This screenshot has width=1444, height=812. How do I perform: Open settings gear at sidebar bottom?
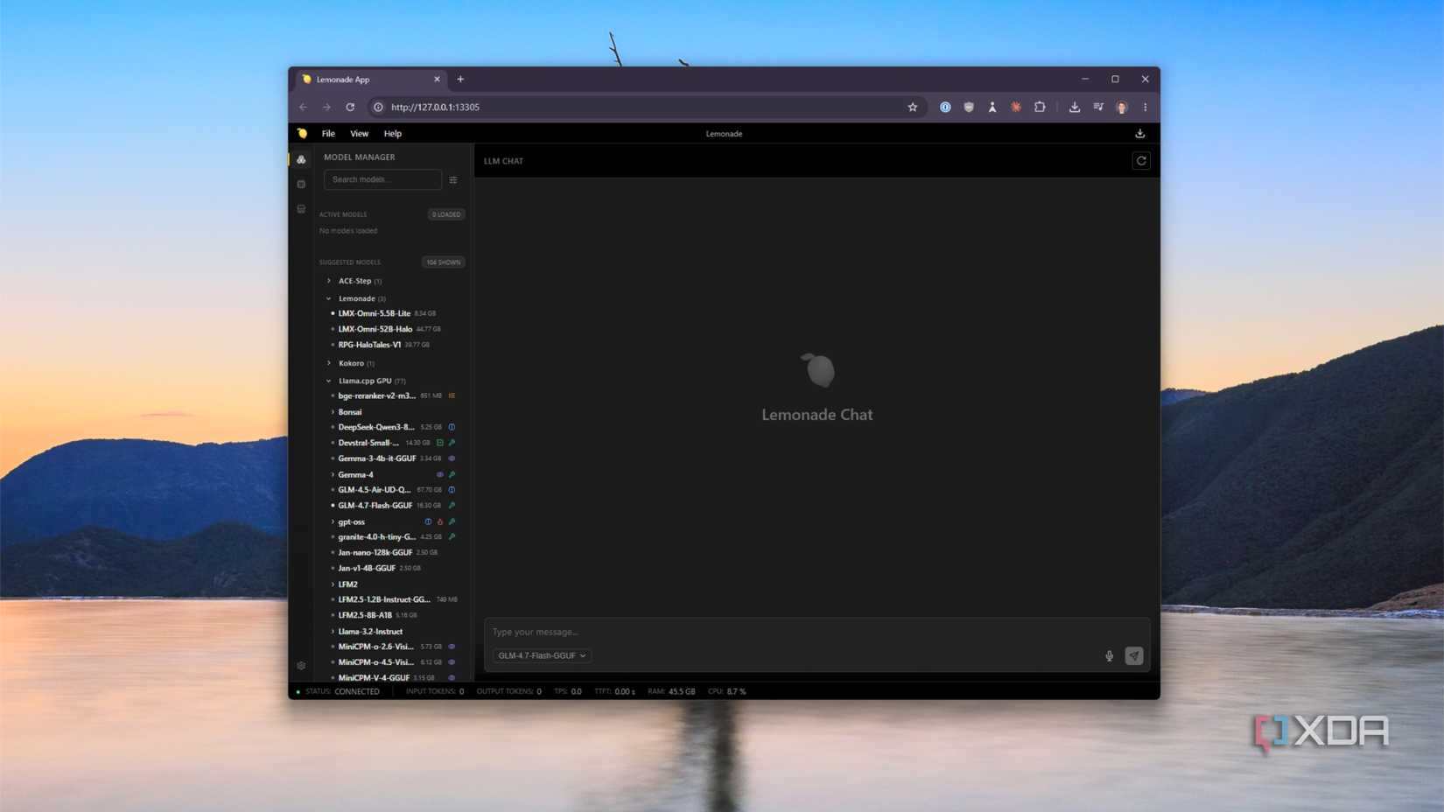[301, 666]
